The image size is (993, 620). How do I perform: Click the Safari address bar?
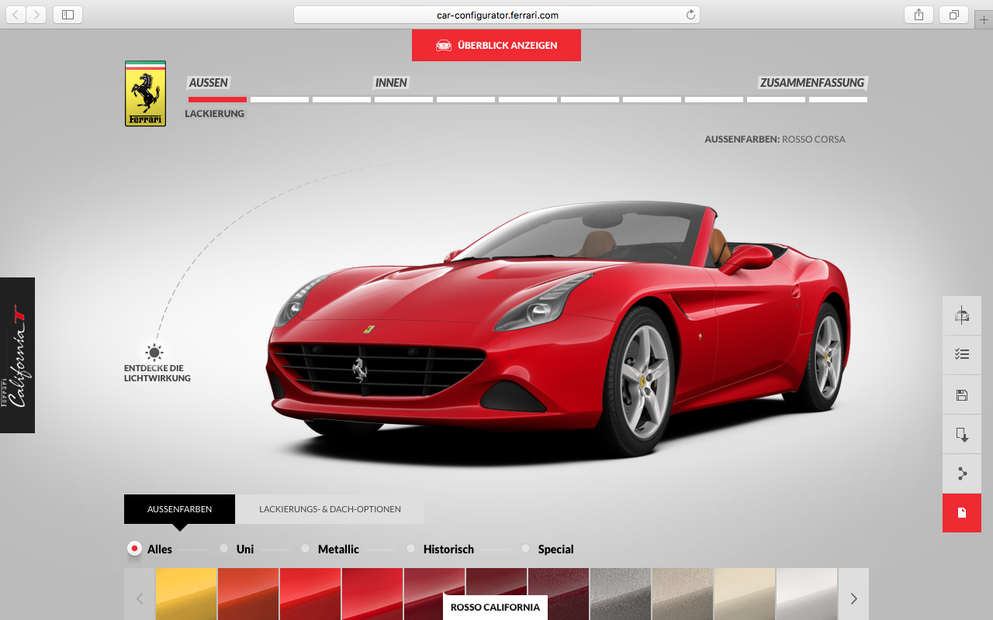496,15
